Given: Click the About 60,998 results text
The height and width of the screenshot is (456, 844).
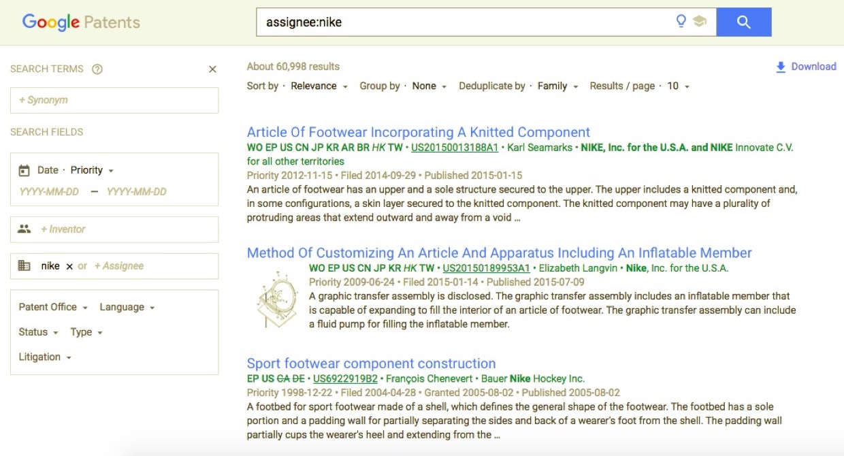Looking at the screenshot, I should [x=293, y=67].
